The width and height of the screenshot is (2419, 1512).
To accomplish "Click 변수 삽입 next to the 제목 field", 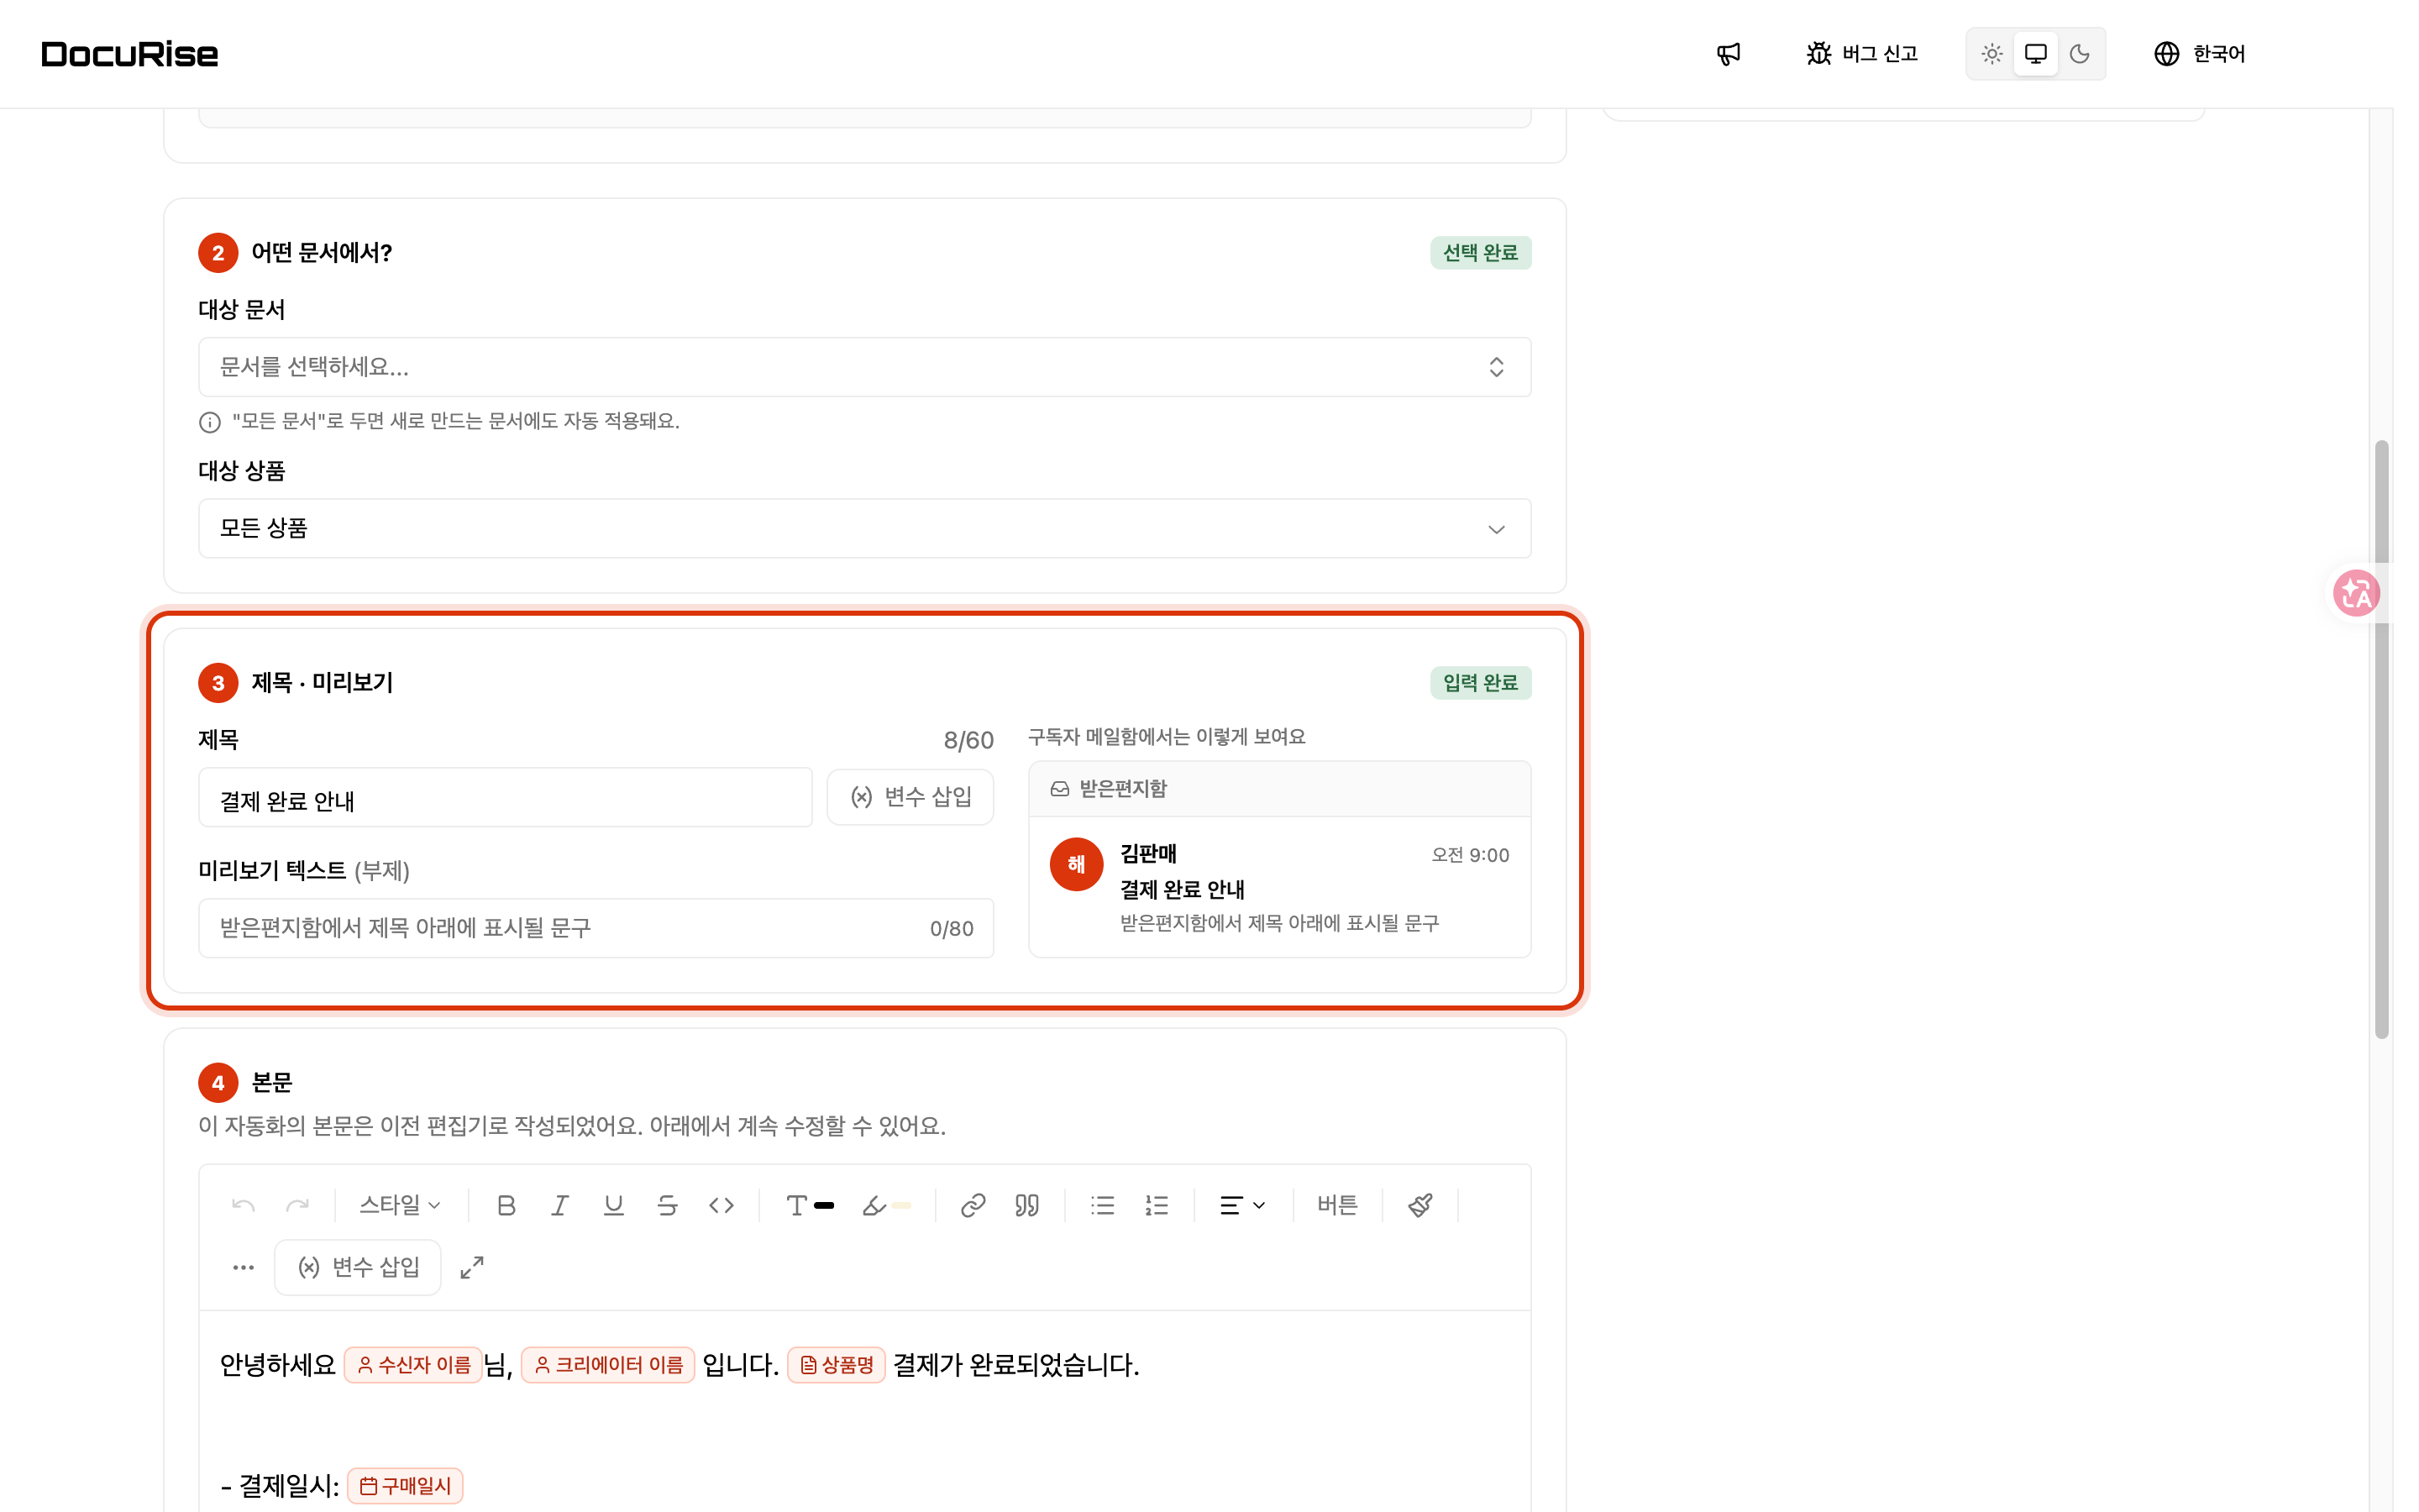I will [910, 797].
